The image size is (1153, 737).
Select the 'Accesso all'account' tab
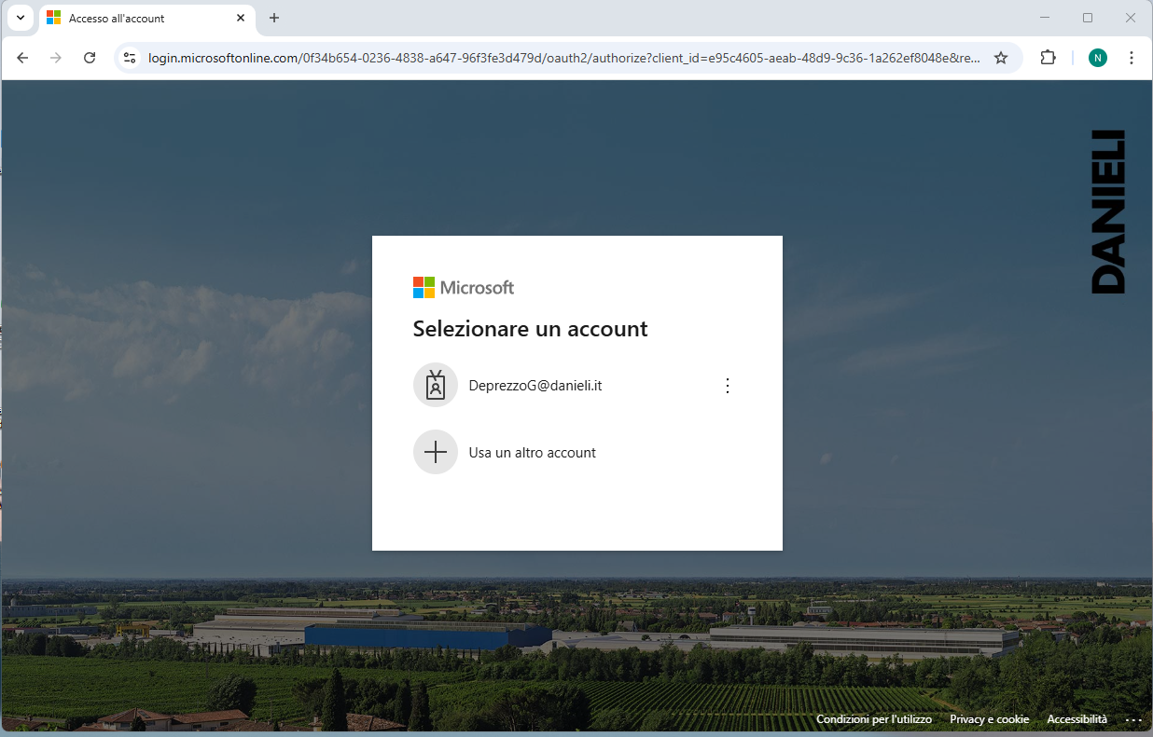[140, 18]
